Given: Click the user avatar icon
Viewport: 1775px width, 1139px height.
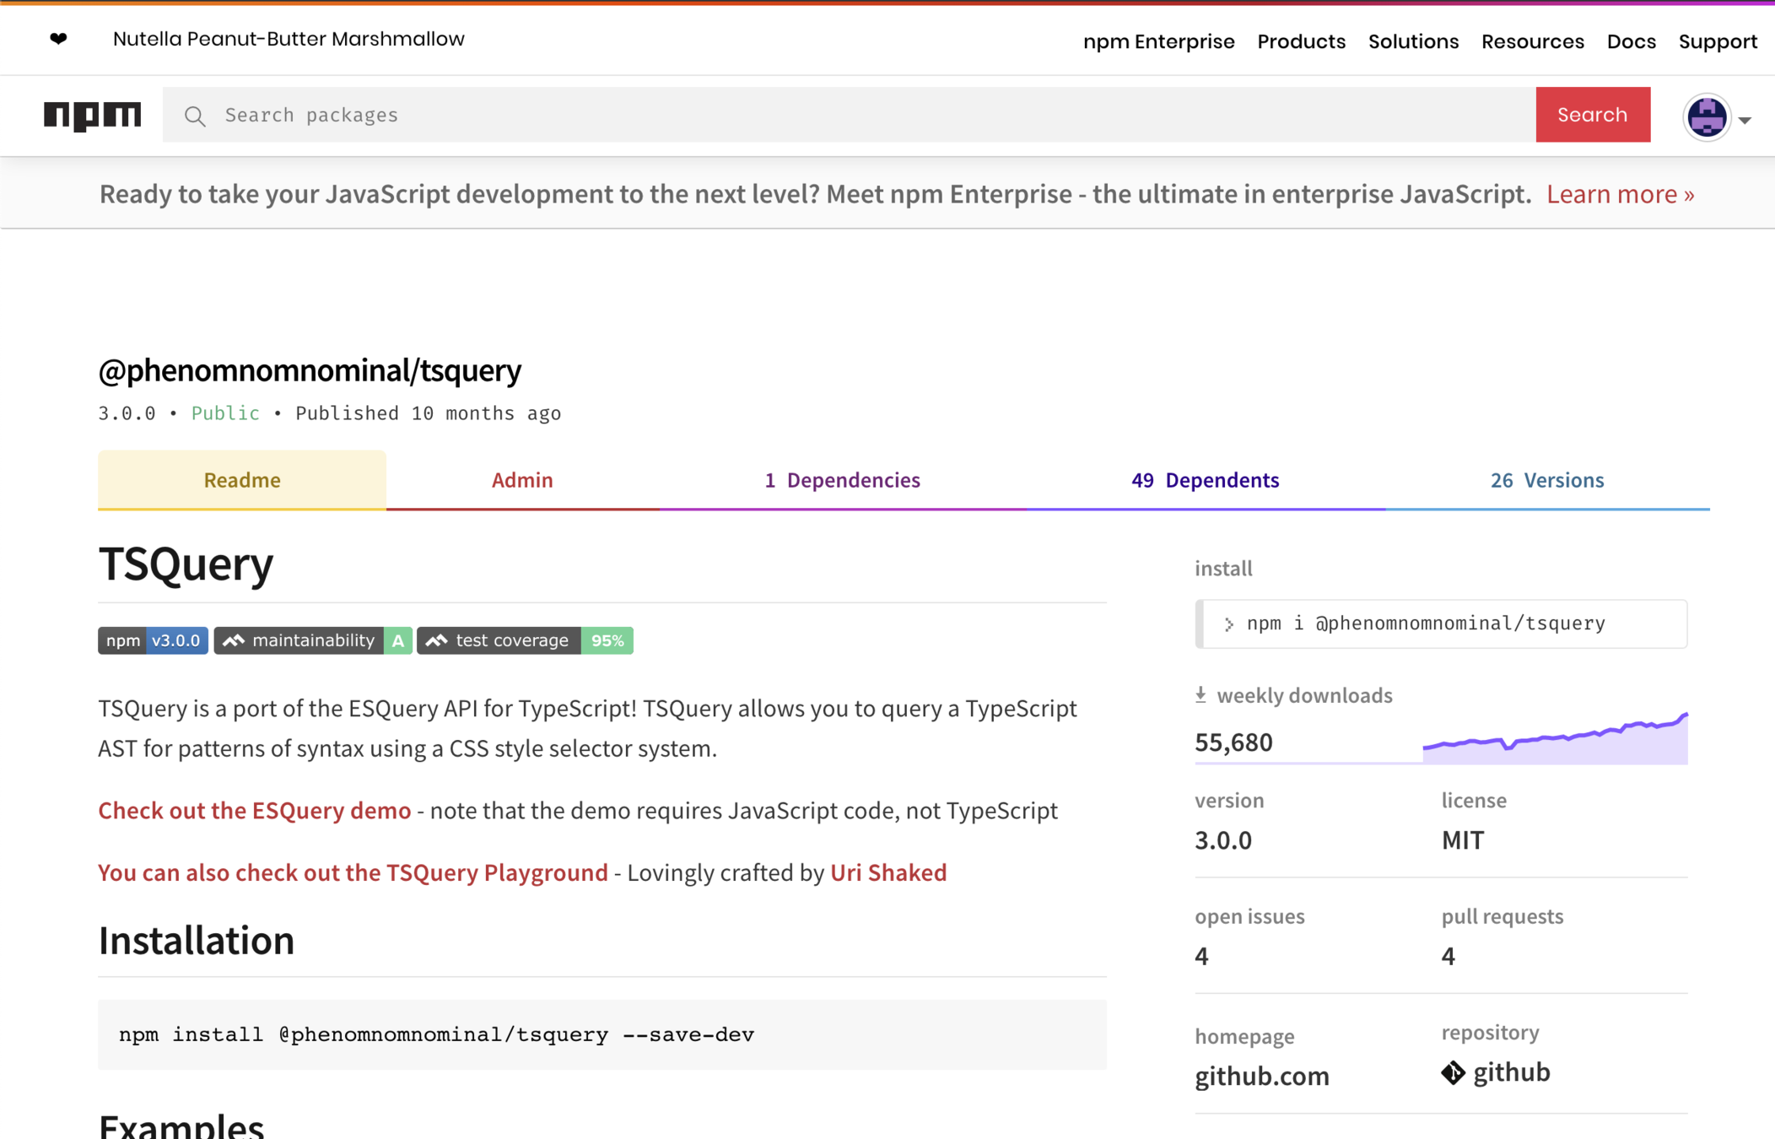Looking at the screenshot, I should [x=1706, y=116].
